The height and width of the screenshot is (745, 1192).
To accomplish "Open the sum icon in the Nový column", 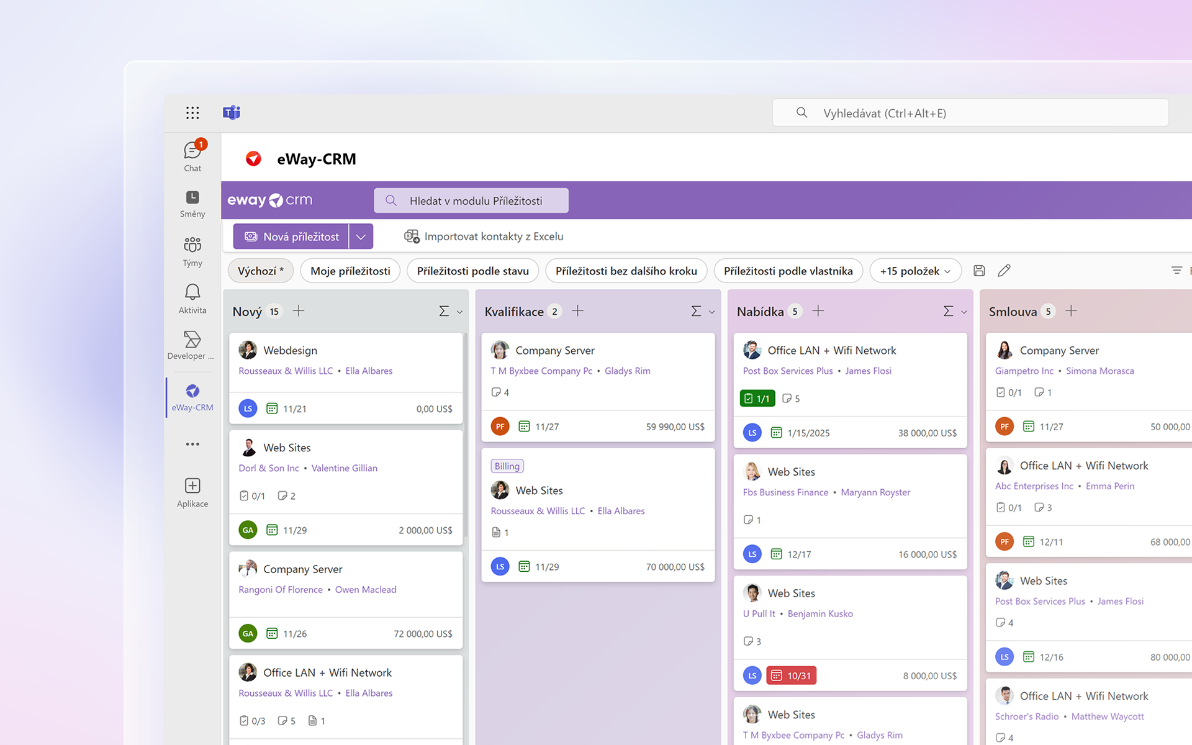I will point(444,311).
